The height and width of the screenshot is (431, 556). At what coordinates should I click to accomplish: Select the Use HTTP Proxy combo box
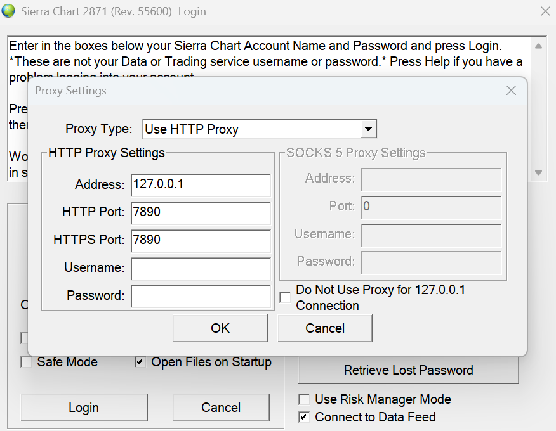(x=253, y=129)
